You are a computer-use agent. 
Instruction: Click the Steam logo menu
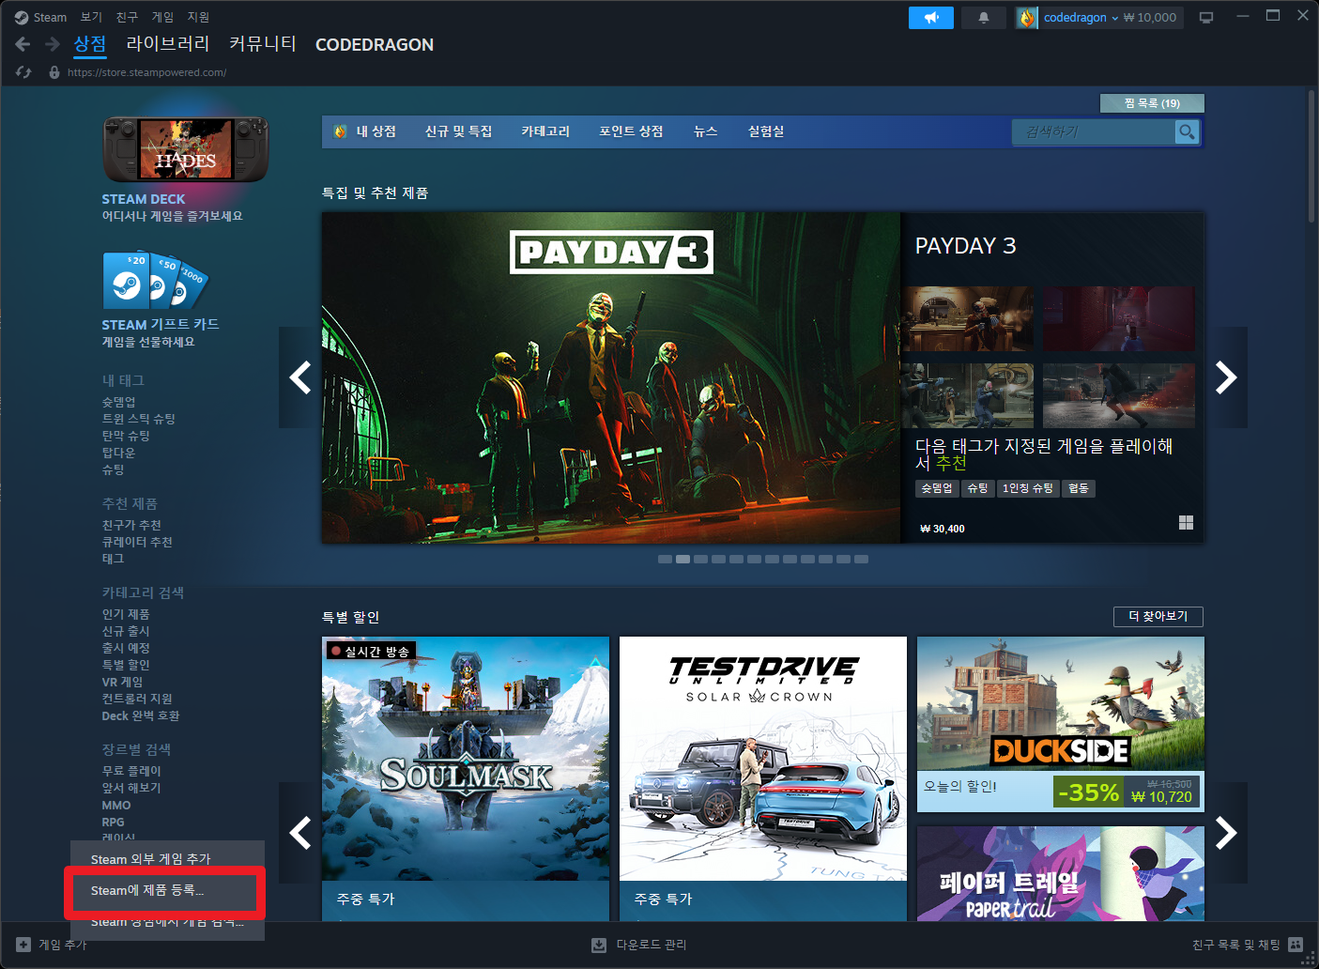[x=40, y=17]
